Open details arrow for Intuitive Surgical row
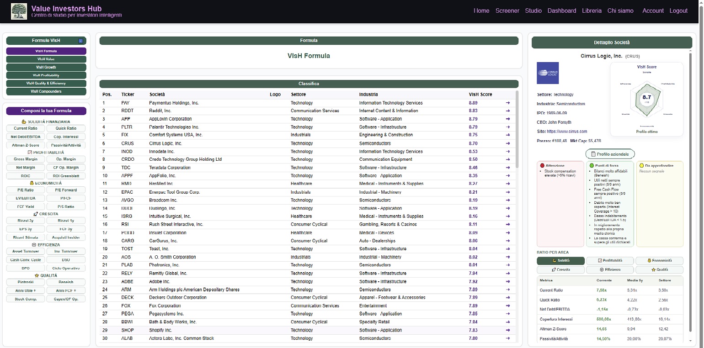Viewport: 704px width, 348px height. pos(508,216)
